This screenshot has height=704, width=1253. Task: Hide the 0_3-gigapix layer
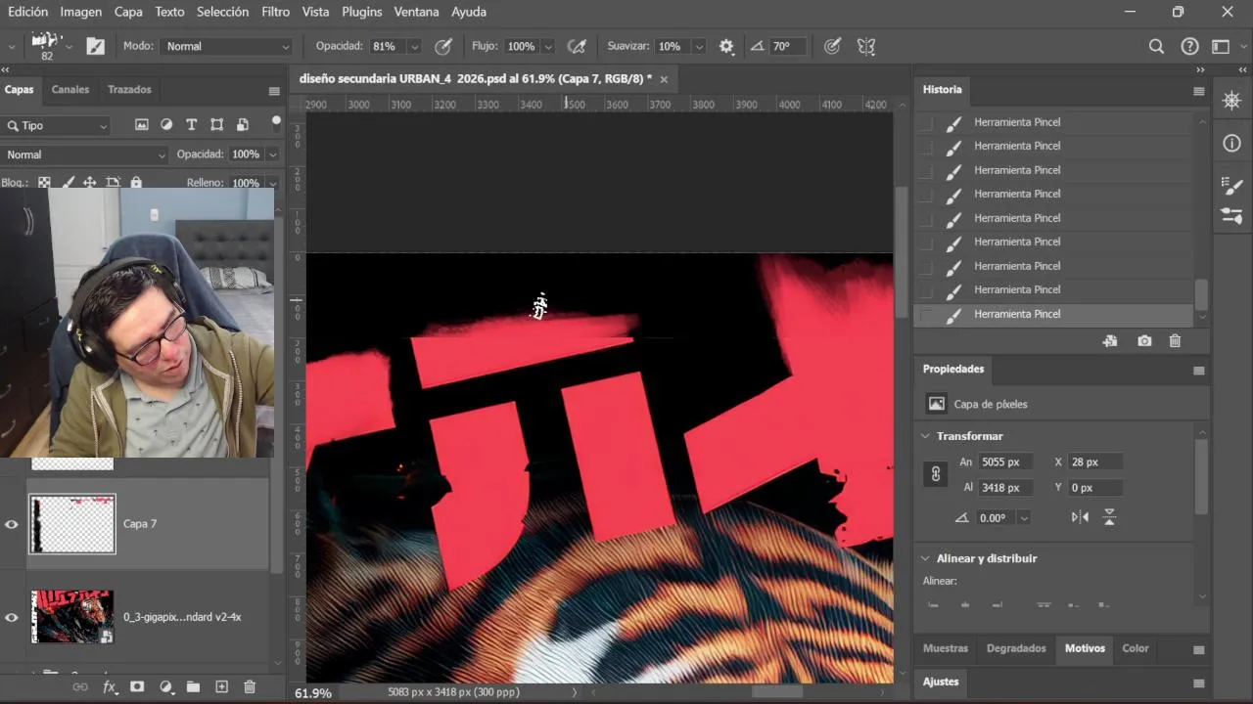pos(12,617)
